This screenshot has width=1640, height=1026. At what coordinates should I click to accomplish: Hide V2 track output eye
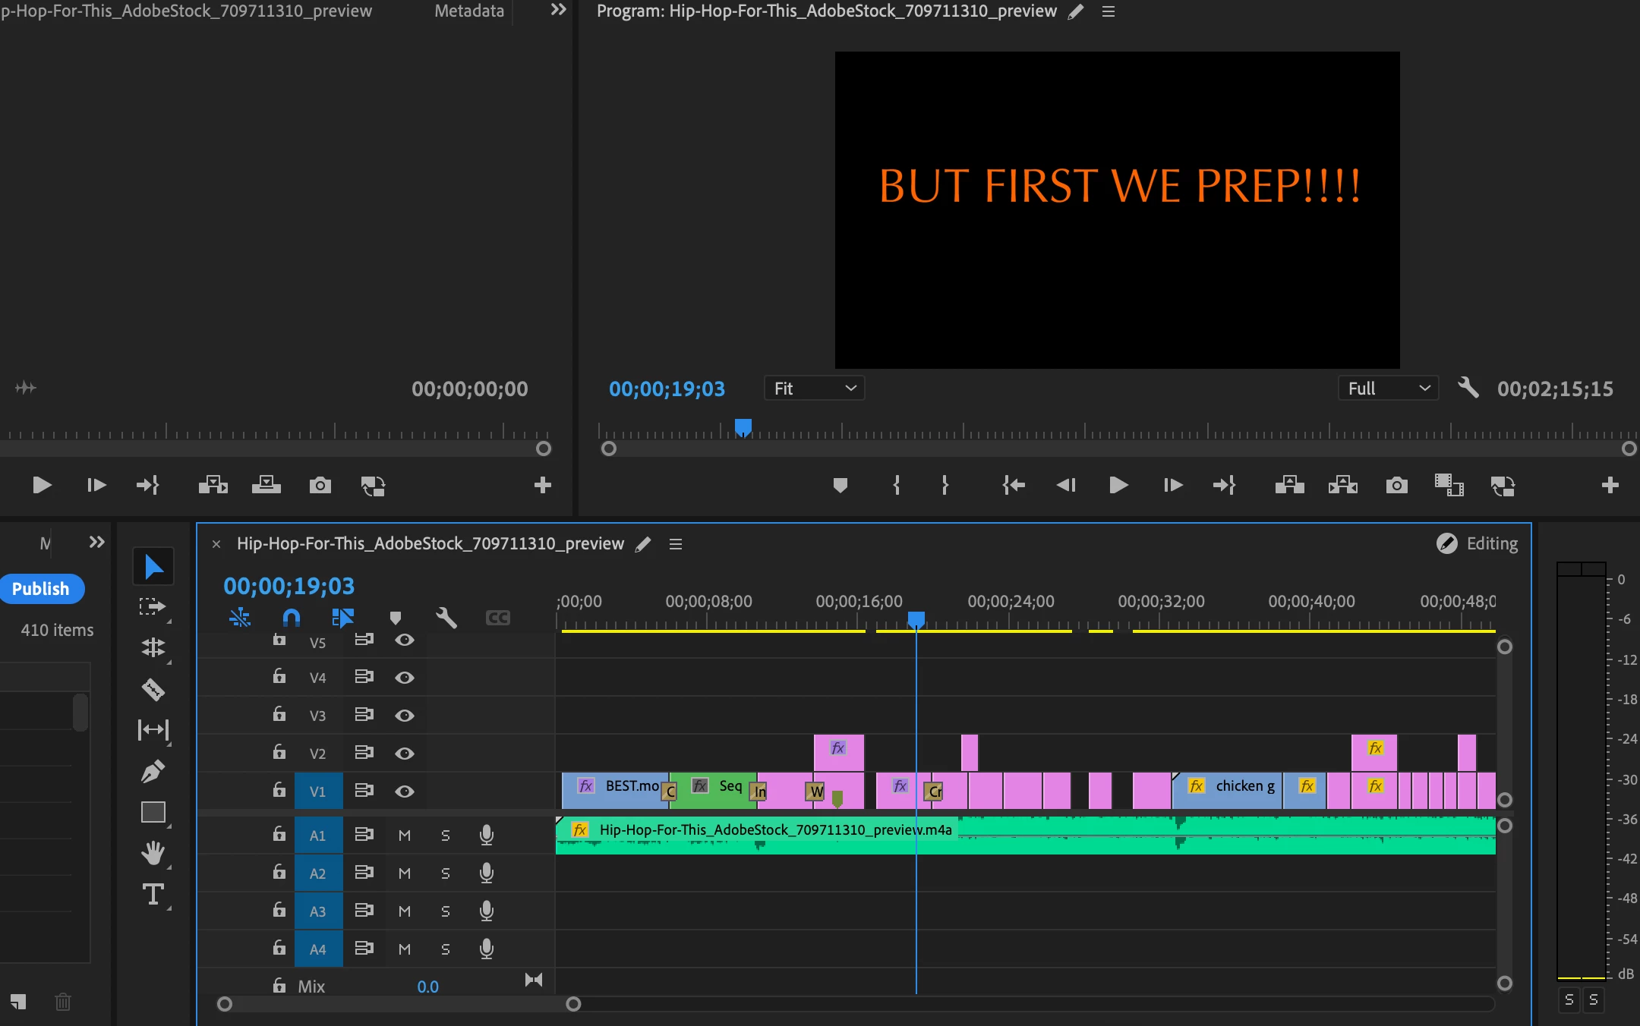pos(405,753)
